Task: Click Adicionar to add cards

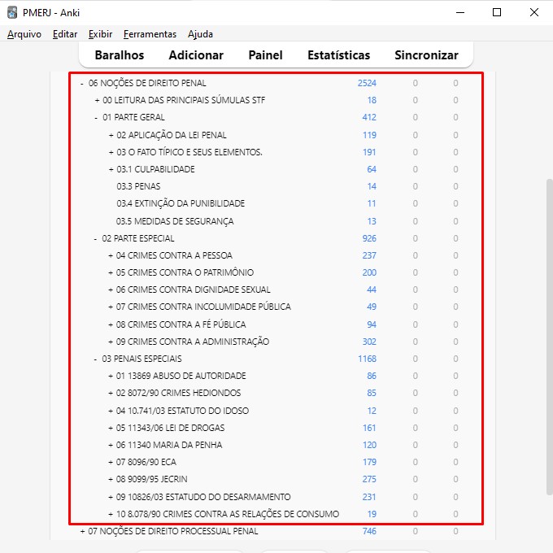Action: point(196,55)
